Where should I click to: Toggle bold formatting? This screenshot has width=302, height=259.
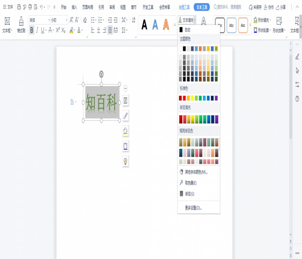coord(32,30)
